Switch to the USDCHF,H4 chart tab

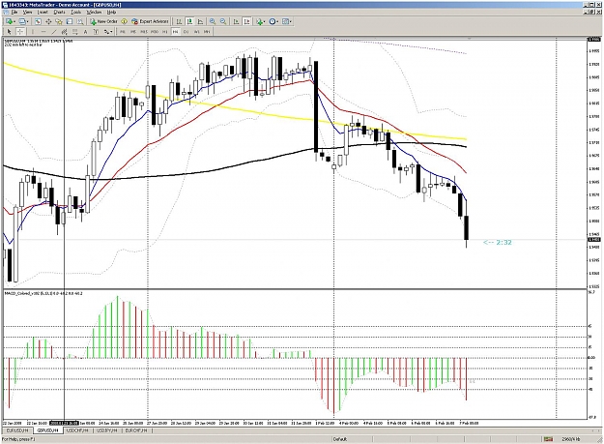pyautogui.click(x=78, y=430)
